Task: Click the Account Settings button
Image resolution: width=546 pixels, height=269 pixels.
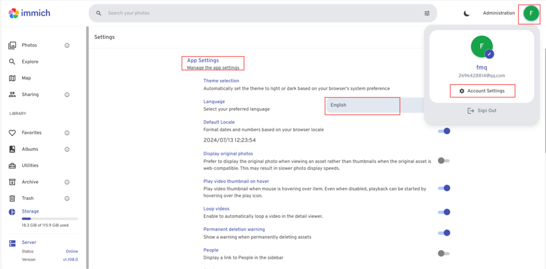Action: 482,91
